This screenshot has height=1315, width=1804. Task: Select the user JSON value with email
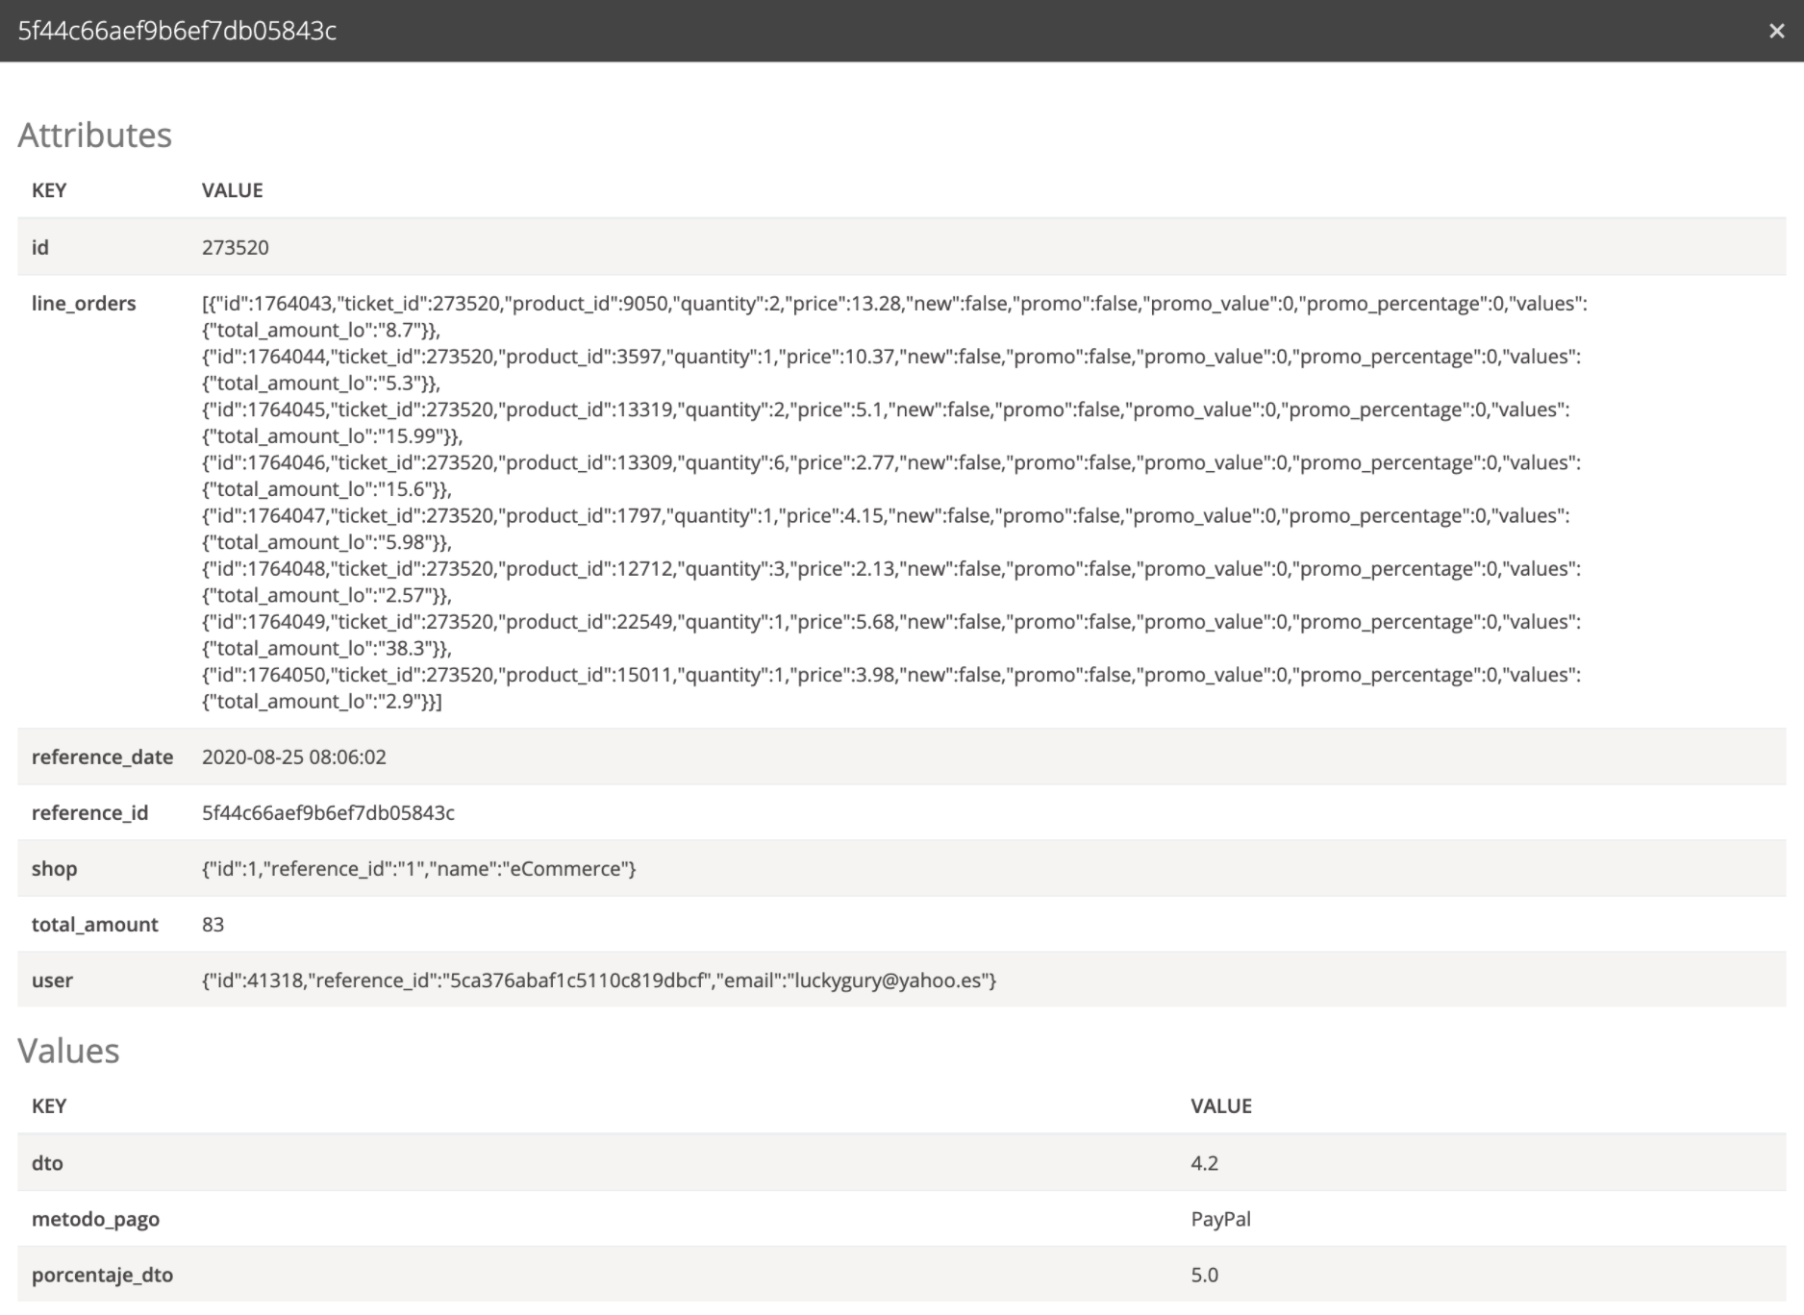(x=598, y=980)
